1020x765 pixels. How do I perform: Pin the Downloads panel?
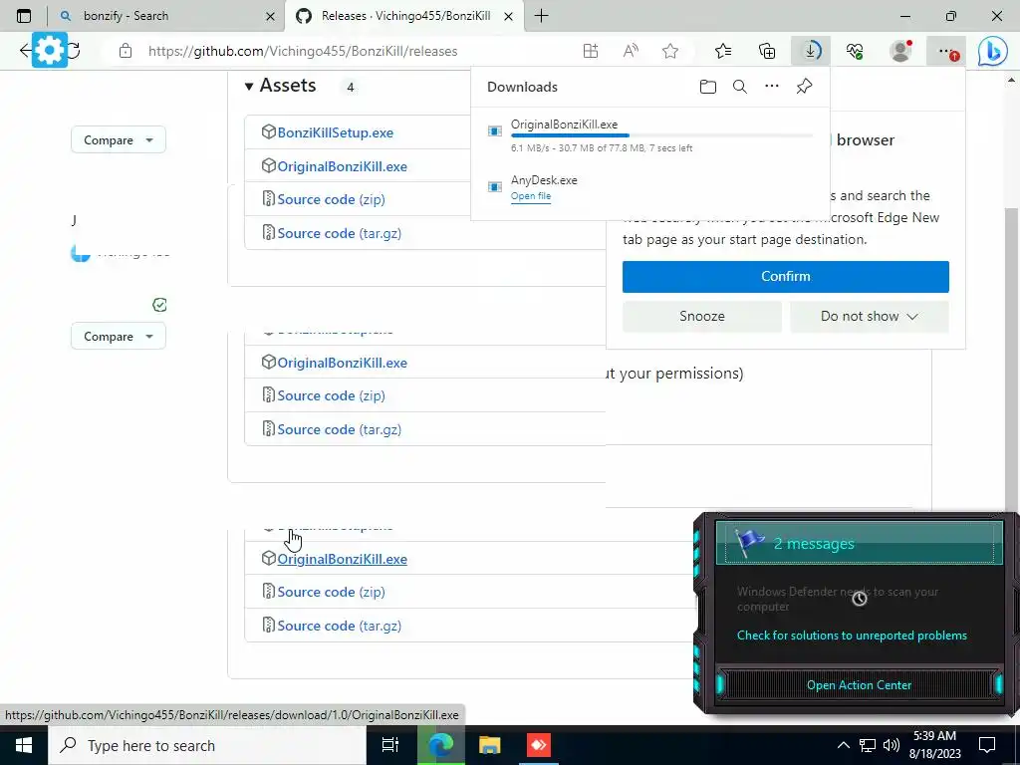804,86
